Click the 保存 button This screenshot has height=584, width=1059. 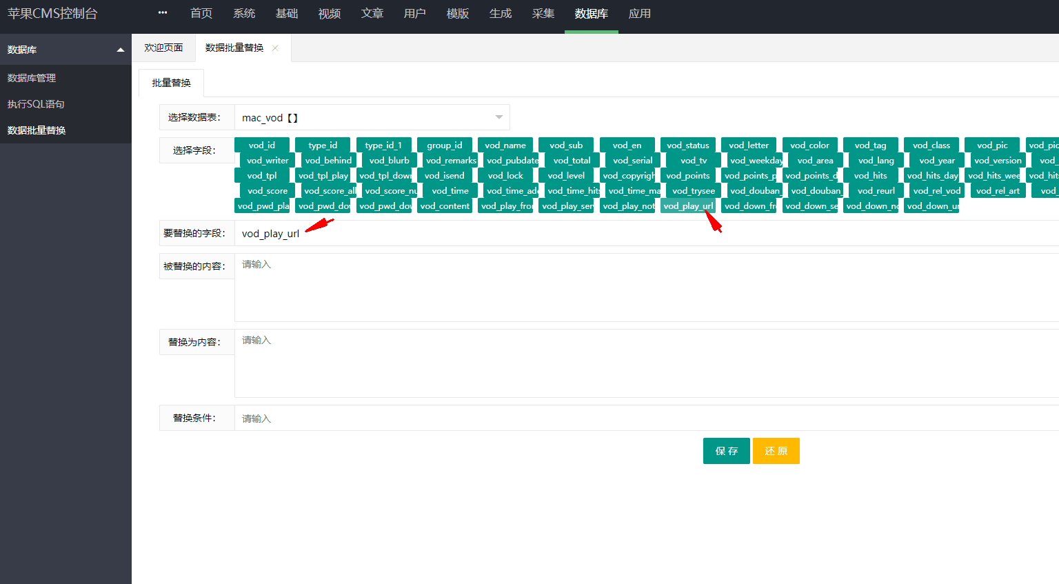click(726, 451)
